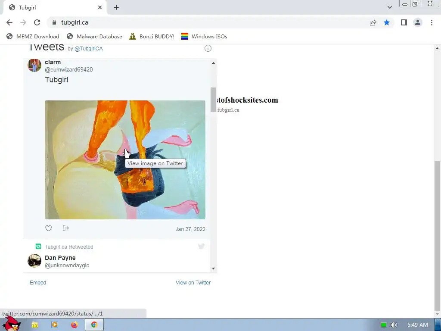Viewport: 441px width, 331px height.
Task: Click the timeline scrollbar up arrow
Action: (x=213, y=63)
